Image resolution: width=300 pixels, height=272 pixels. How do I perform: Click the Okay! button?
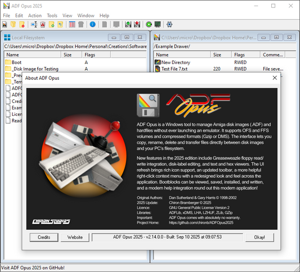(259, 237)
